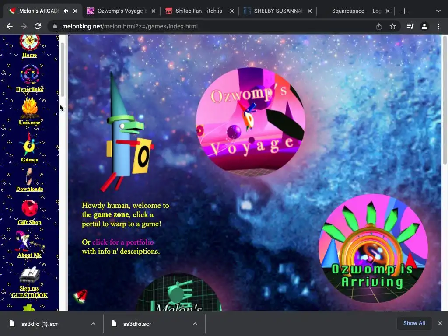Reload the page with refresh icon
The width and height of the screenshot is (448, 336).
point(38,26)
